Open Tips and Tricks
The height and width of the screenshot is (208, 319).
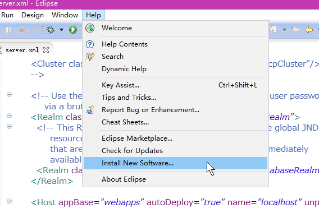click(x=175, y=98)
